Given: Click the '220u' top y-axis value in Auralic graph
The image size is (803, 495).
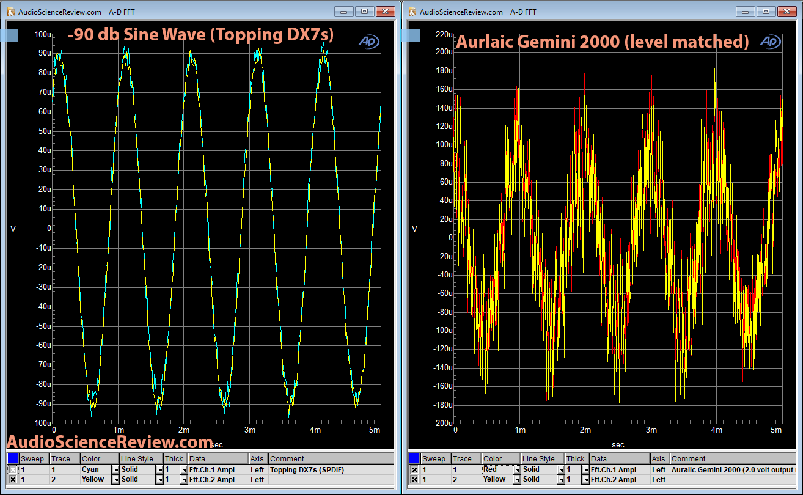Looking at the screenshot, I should (444, 35).
